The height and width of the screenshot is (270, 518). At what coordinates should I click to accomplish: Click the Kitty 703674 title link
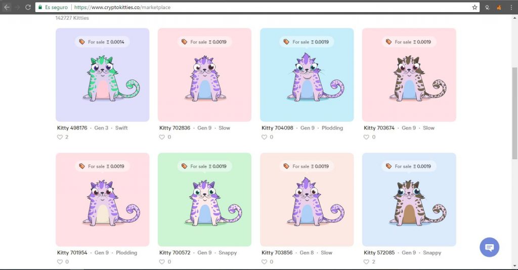click(x=379, y=128)
